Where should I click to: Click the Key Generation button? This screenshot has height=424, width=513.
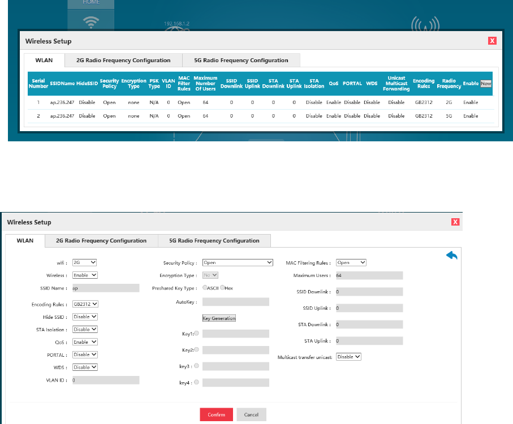pos(219,318)
